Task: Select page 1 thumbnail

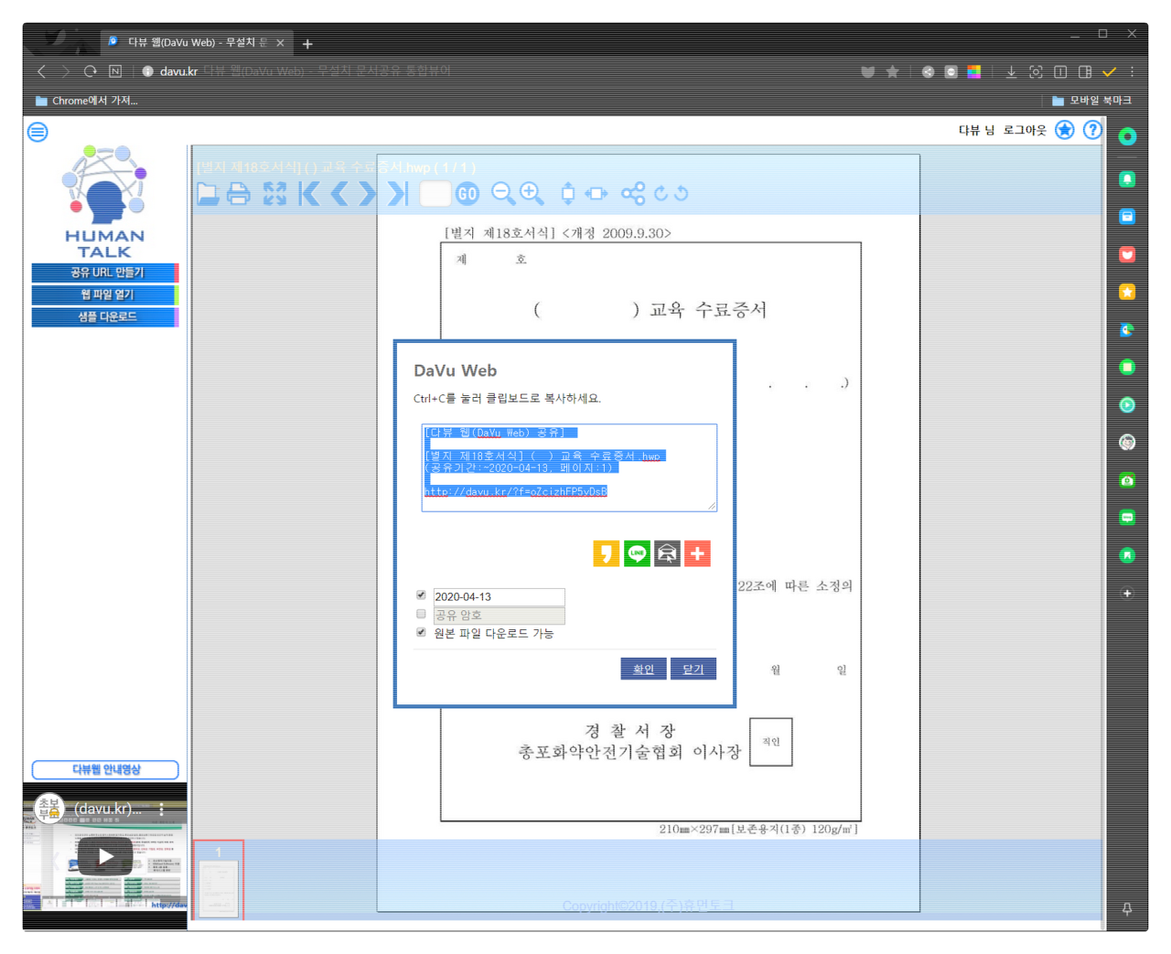Action: tap(219, 879)
